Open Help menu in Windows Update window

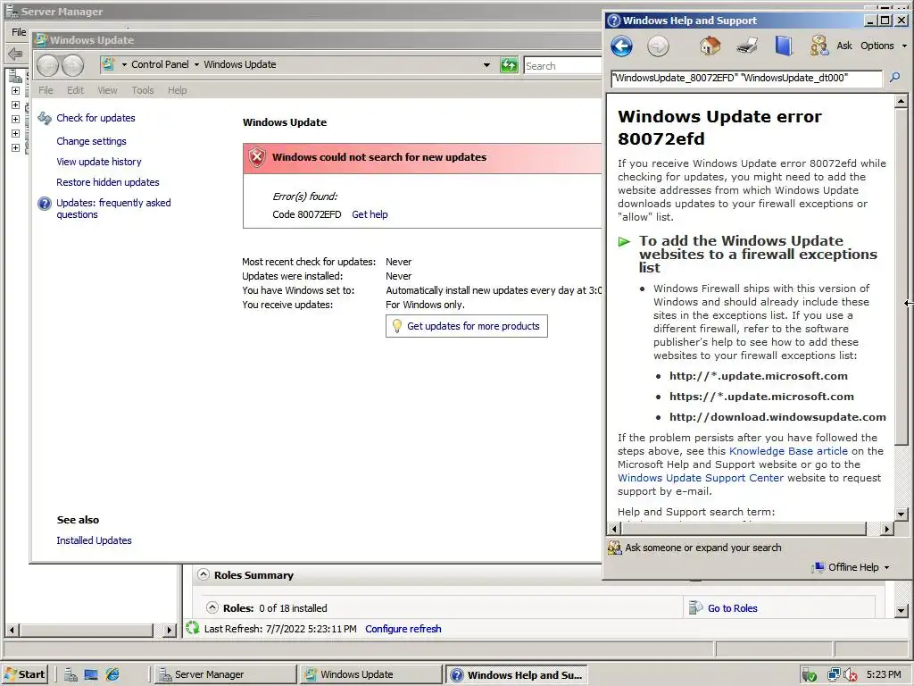click(178, 90)
